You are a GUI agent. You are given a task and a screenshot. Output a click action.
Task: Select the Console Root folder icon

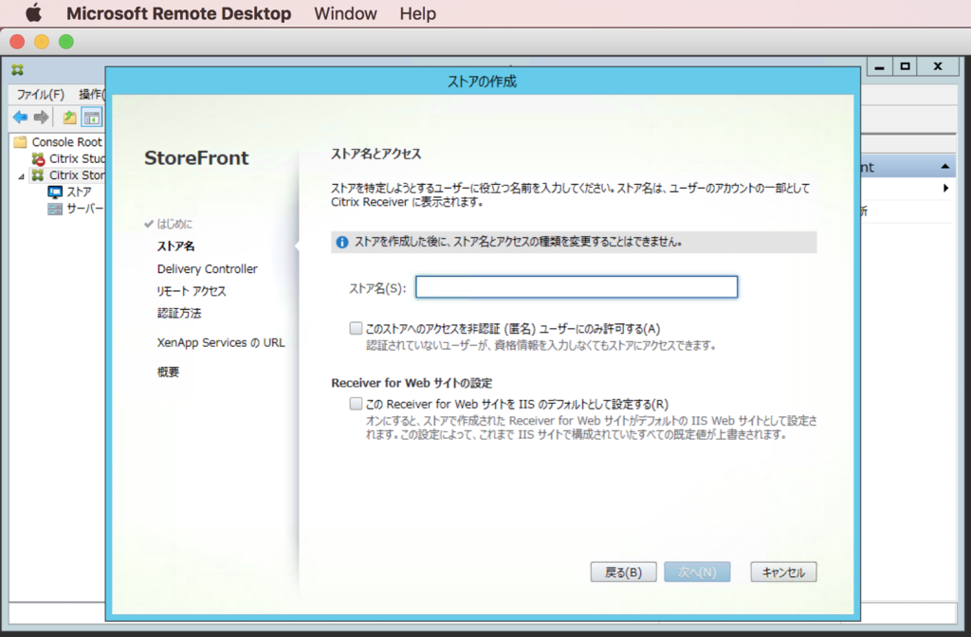21,142
